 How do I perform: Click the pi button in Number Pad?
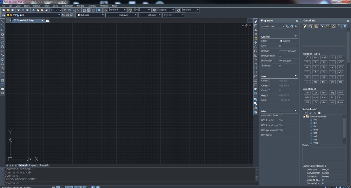[324, 77]
